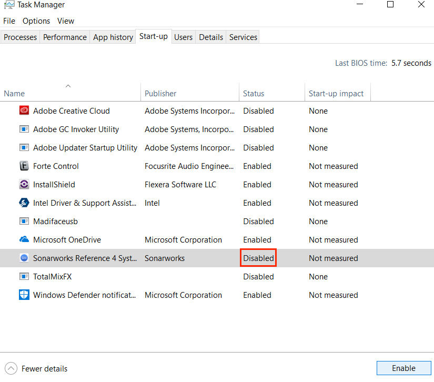
Task: Click the TotalMixFX icon
Action: [24, 276]
